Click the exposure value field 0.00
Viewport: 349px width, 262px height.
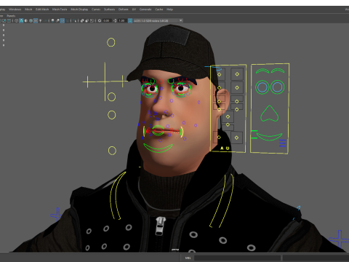(x=106, y=20)
